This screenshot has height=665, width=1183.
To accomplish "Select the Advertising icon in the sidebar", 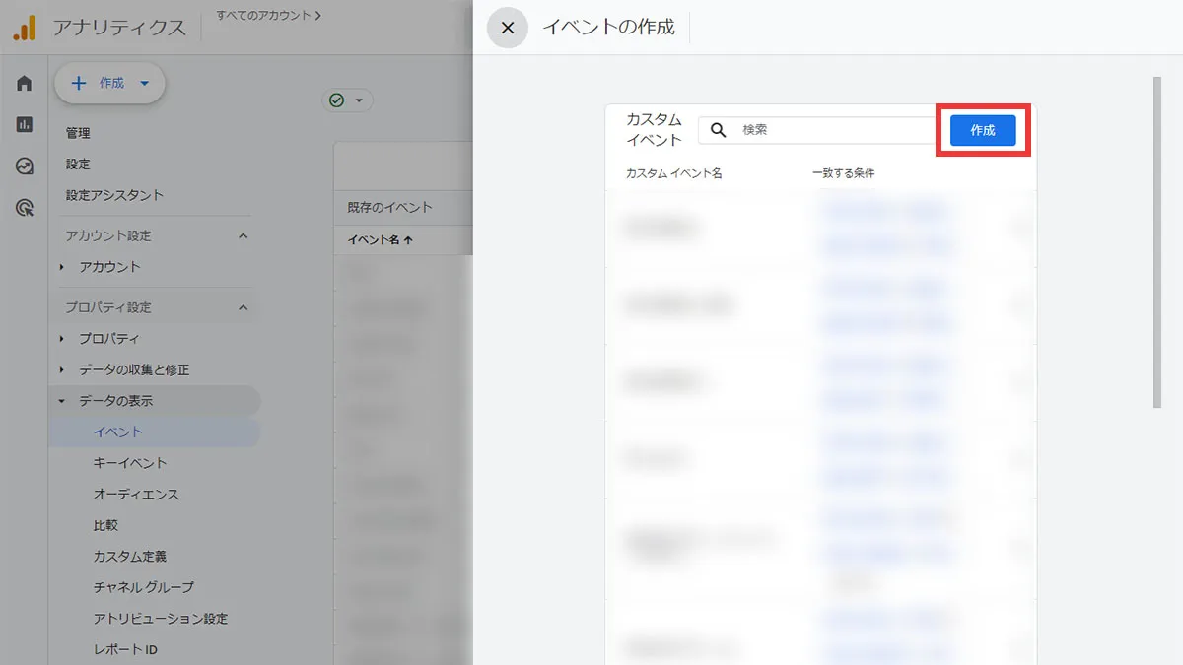I will point(24,207).
